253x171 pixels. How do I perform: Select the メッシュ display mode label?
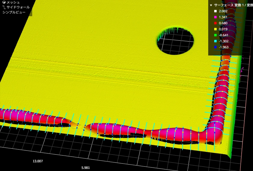point(13,2)
